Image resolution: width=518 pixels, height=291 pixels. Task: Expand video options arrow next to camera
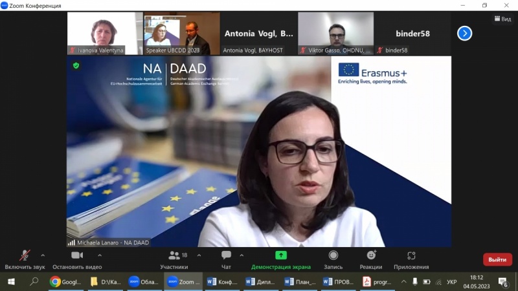click(x=99, y=255)
